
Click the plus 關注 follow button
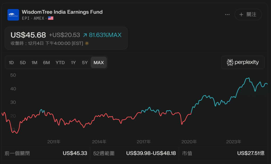tap(248, 15)
